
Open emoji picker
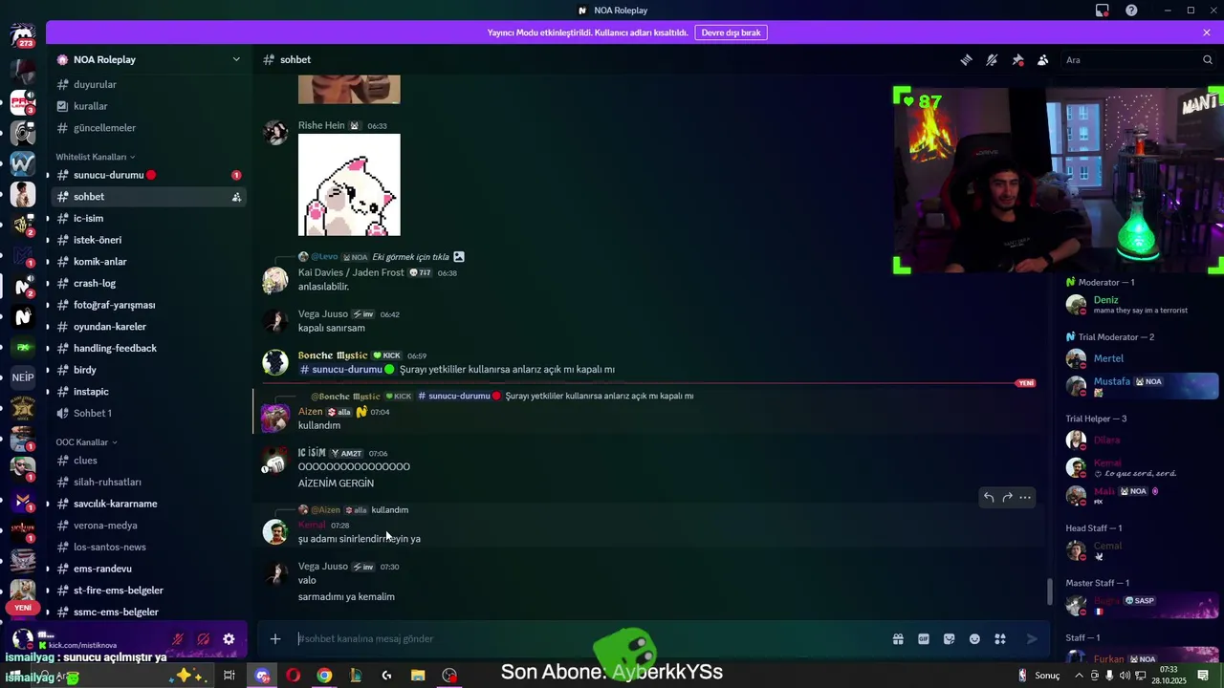[x=974, y=638]
